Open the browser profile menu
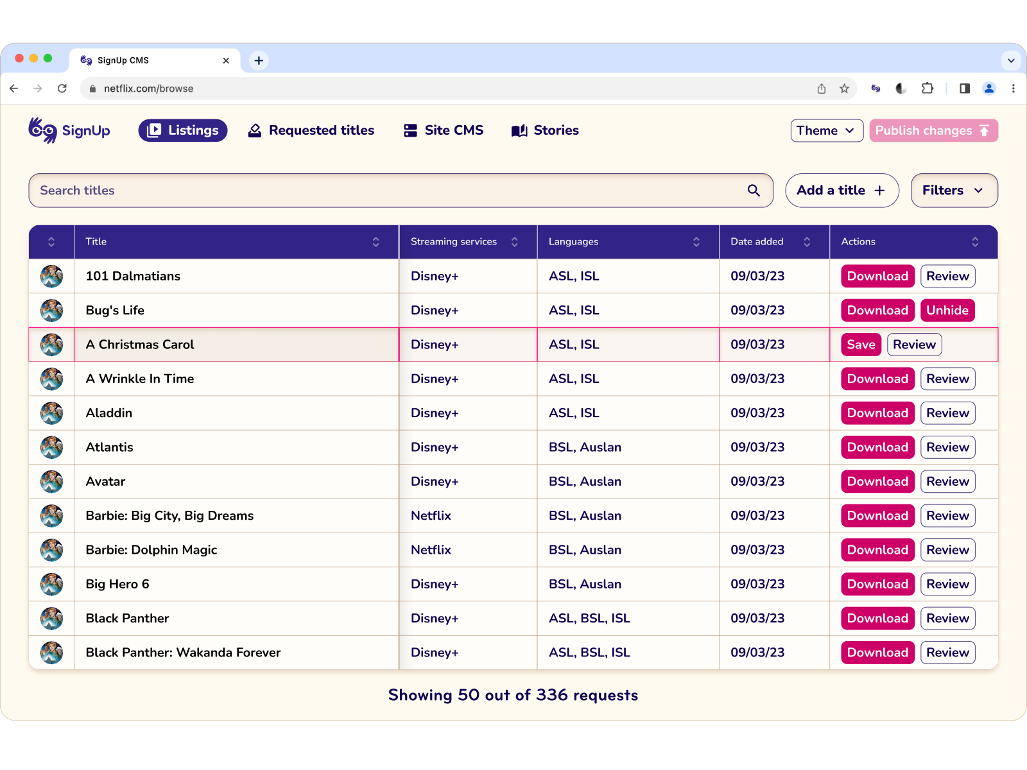The width and height of the screenshot is (1027, 770). 989,89
